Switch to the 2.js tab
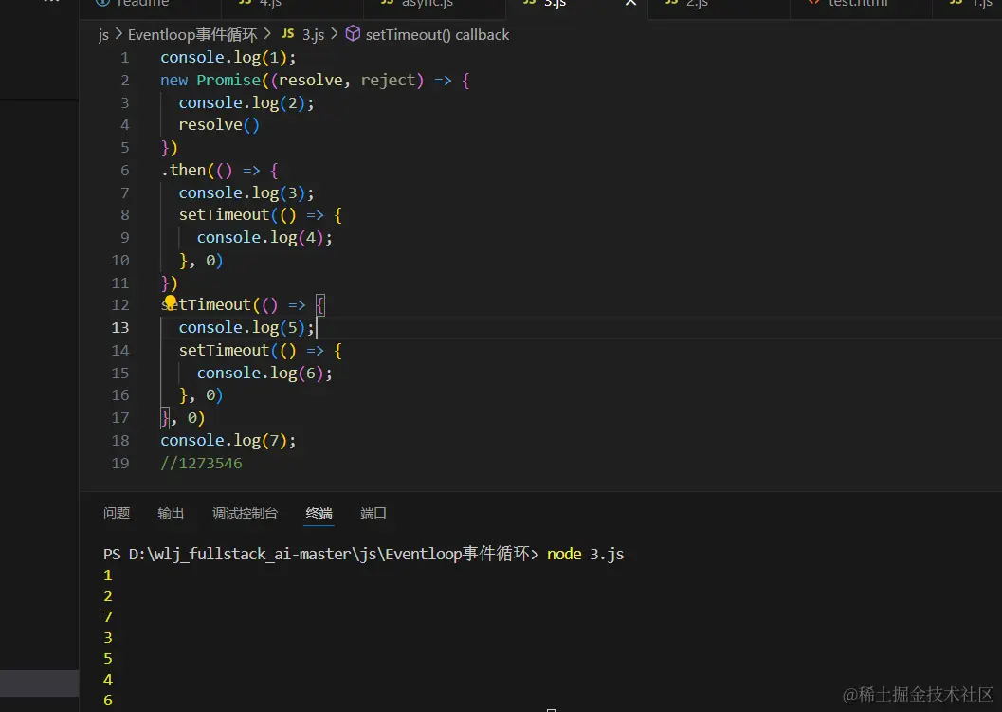The image size is (1002, 712). (692, 4)
